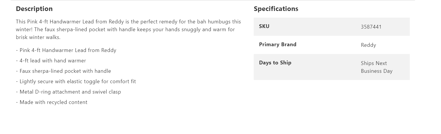The width and height of the screenshot is (441, 134).
Task: Click the "Lightly secure with elastic toggle" bullet
Action: pos(77,81)
